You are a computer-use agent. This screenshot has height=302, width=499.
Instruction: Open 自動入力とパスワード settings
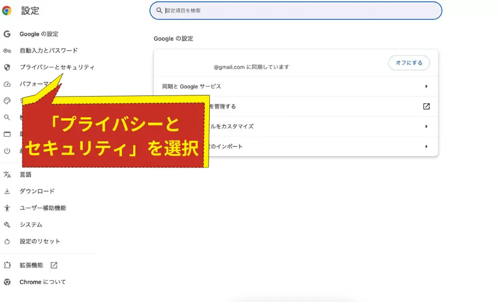(49, 50)
